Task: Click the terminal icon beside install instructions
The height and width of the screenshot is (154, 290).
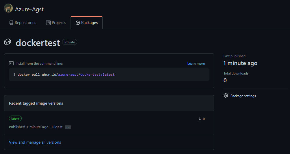Action: pyautogui.click(x=11, y=63)
